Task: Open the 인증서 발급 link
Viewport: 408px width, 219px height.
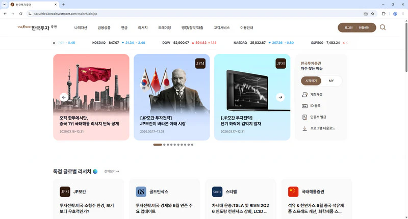Action: click(318, 117)
